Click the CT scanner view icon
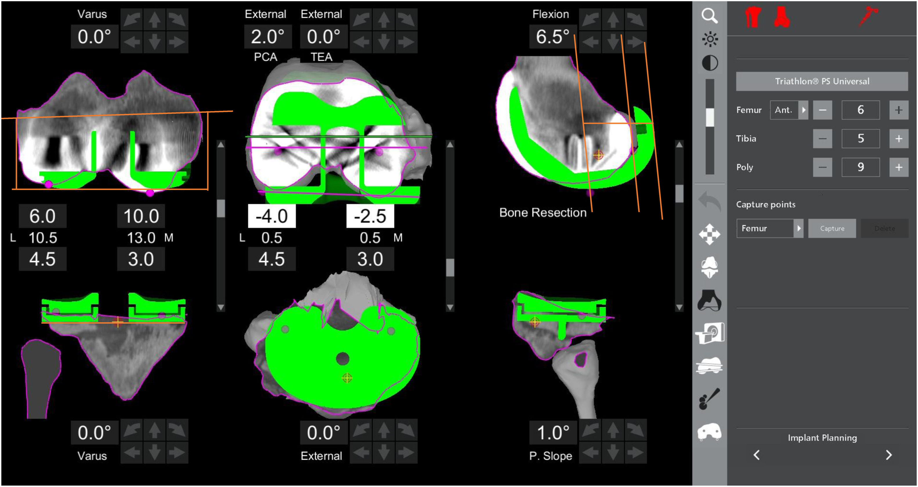 point(709,333)
